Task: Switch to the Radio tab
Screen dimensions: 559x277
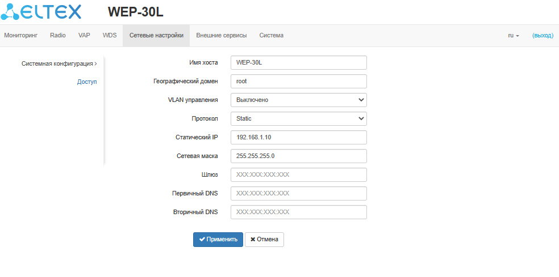Action: coord(58,35)
